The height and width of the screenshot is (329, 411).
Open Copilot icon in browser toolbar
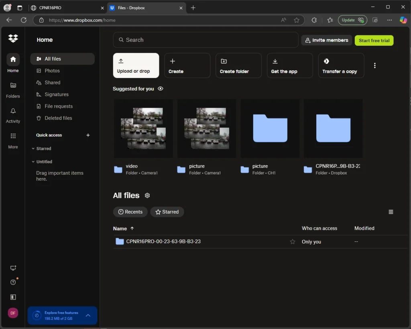[403, 20]
